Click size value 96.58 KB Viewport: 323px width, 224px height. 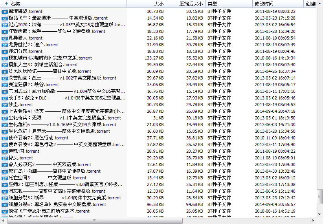(155, 204)
